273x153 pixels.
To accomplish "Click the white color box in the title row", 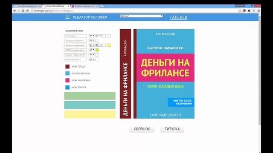I will [x=104, y=45].
